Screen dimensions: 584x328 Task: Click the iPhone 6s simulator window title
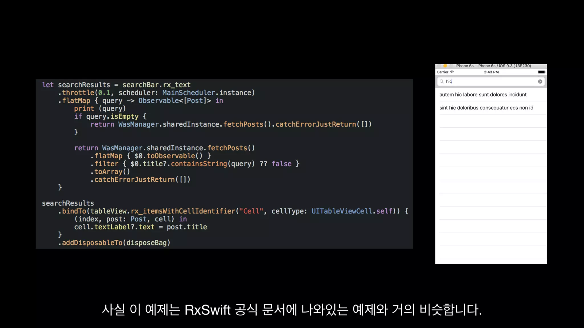[x=493, y=66]
